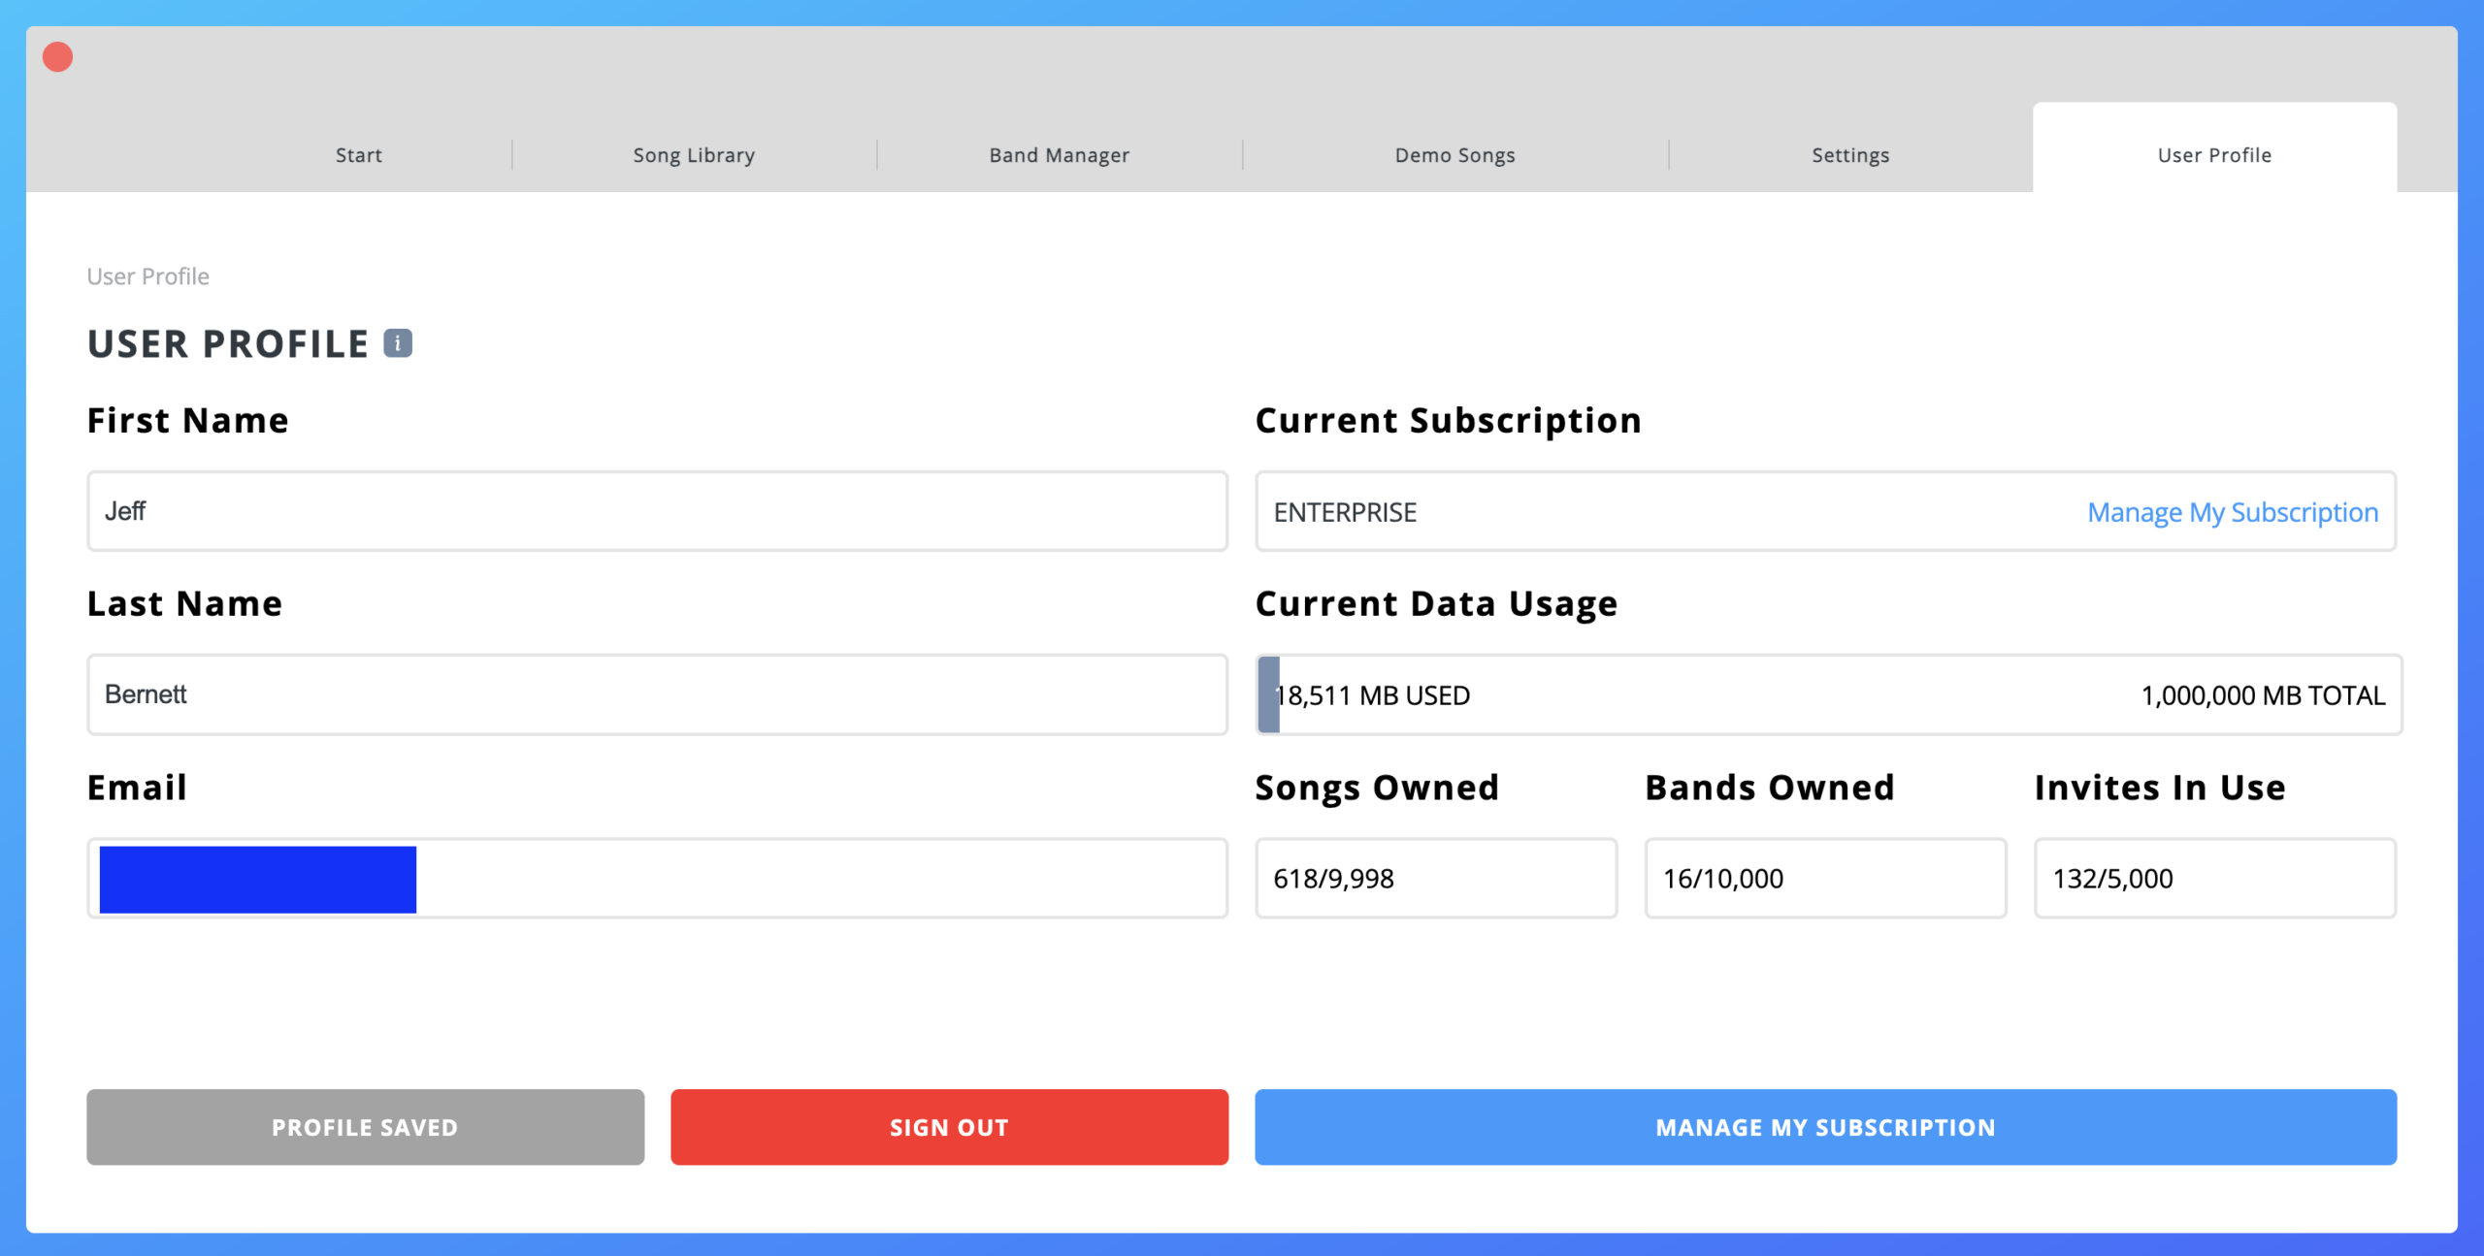Click the First Name field containing Jeff
The width and height of the screenshot is (2484, 1256).
[x=657, y=511]
